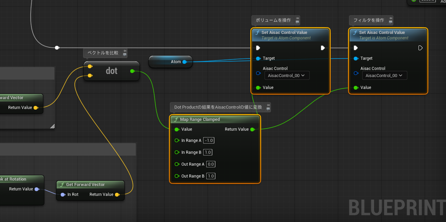Click Map Range Clamped Return Value pin

[x=252, y=129]
